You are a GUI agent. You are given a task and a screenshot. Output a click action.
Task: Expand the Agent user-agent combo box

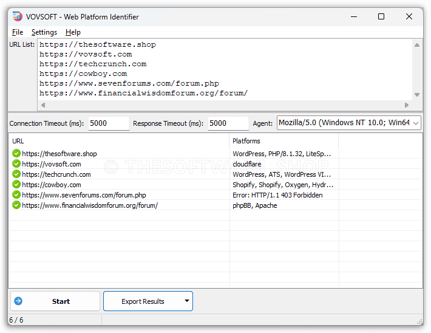416,123
